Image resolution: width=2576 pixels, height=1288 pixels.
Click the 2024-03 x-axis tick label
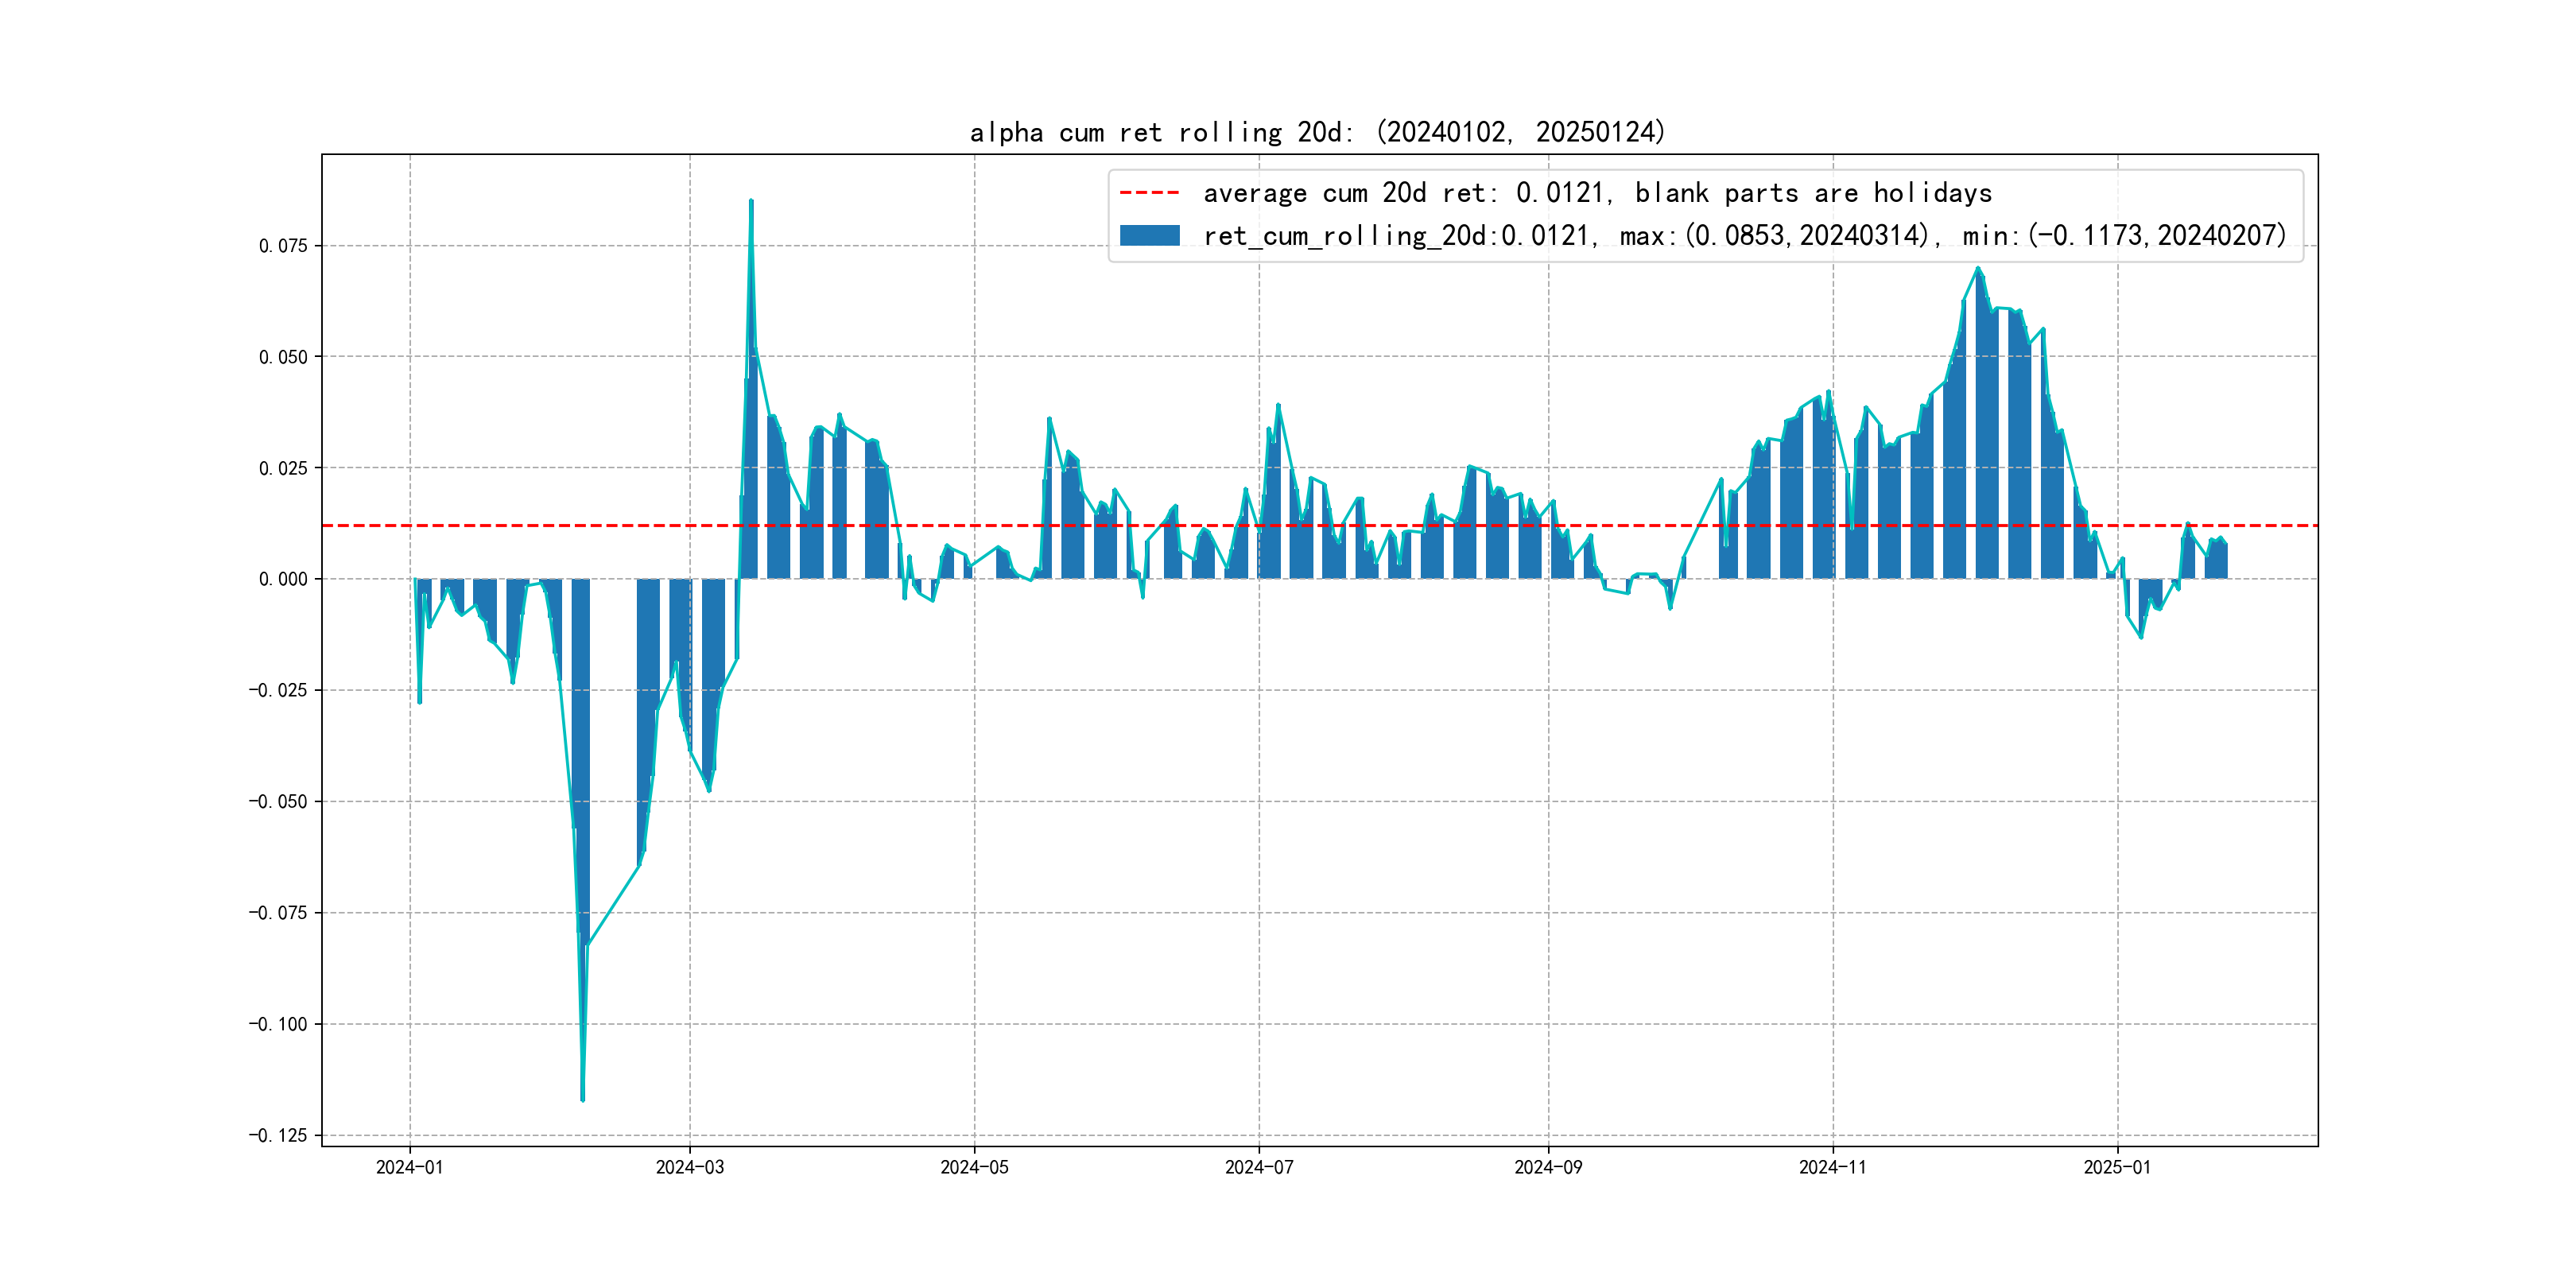pyautogui.click(x=689, y=1167)
